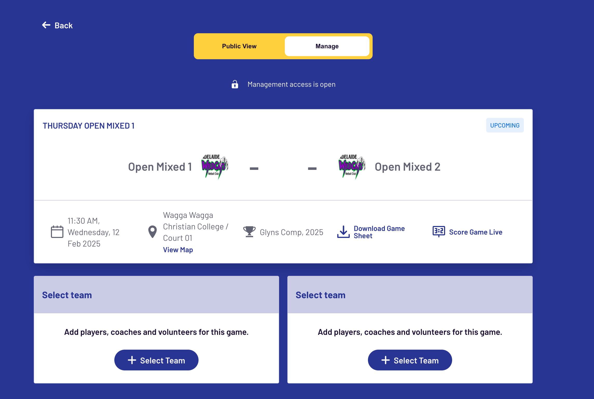Click the calendar icon next to game date
Screen dimensions: 594x399
pos(57,232)
